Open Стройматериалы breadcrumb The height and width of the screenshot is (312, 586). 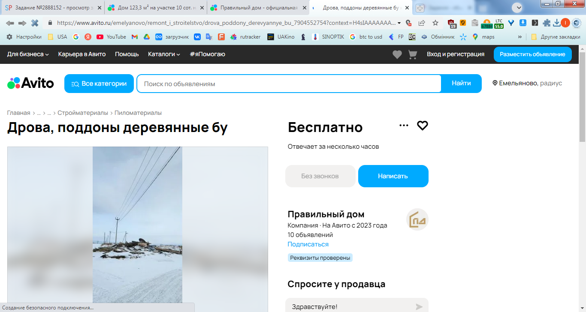[x=83, y=113]
